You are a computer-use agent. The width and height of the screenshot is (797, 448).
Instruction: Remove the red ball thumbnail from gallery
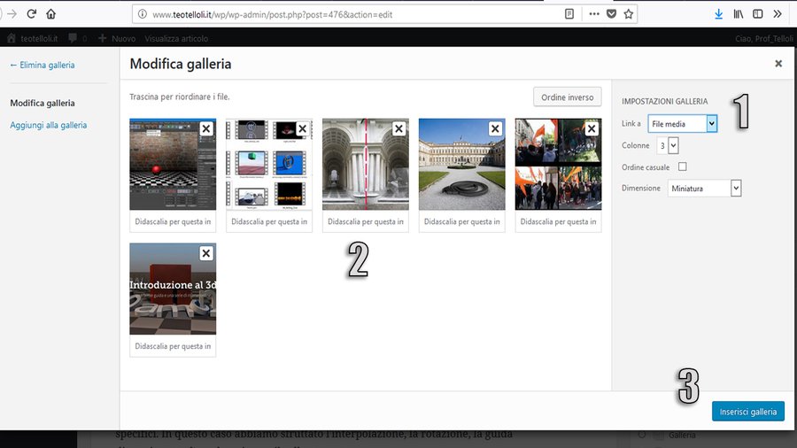[205, 129]
